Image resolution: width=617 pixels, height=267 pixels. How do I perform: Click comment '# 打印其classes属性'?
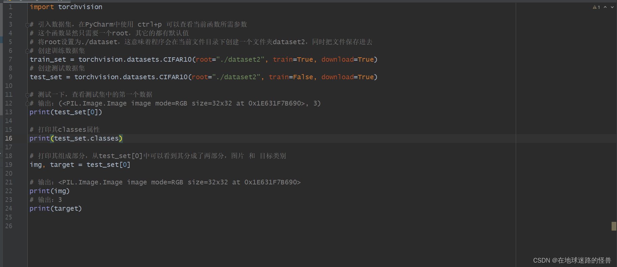pyautogui.click(x=65, y=129)
